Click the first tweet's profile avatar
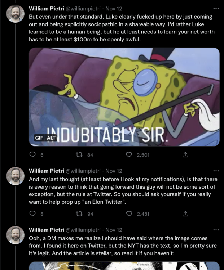Viewport: 224px width, 270px height. pyautogui.click(x=16, y=14)
